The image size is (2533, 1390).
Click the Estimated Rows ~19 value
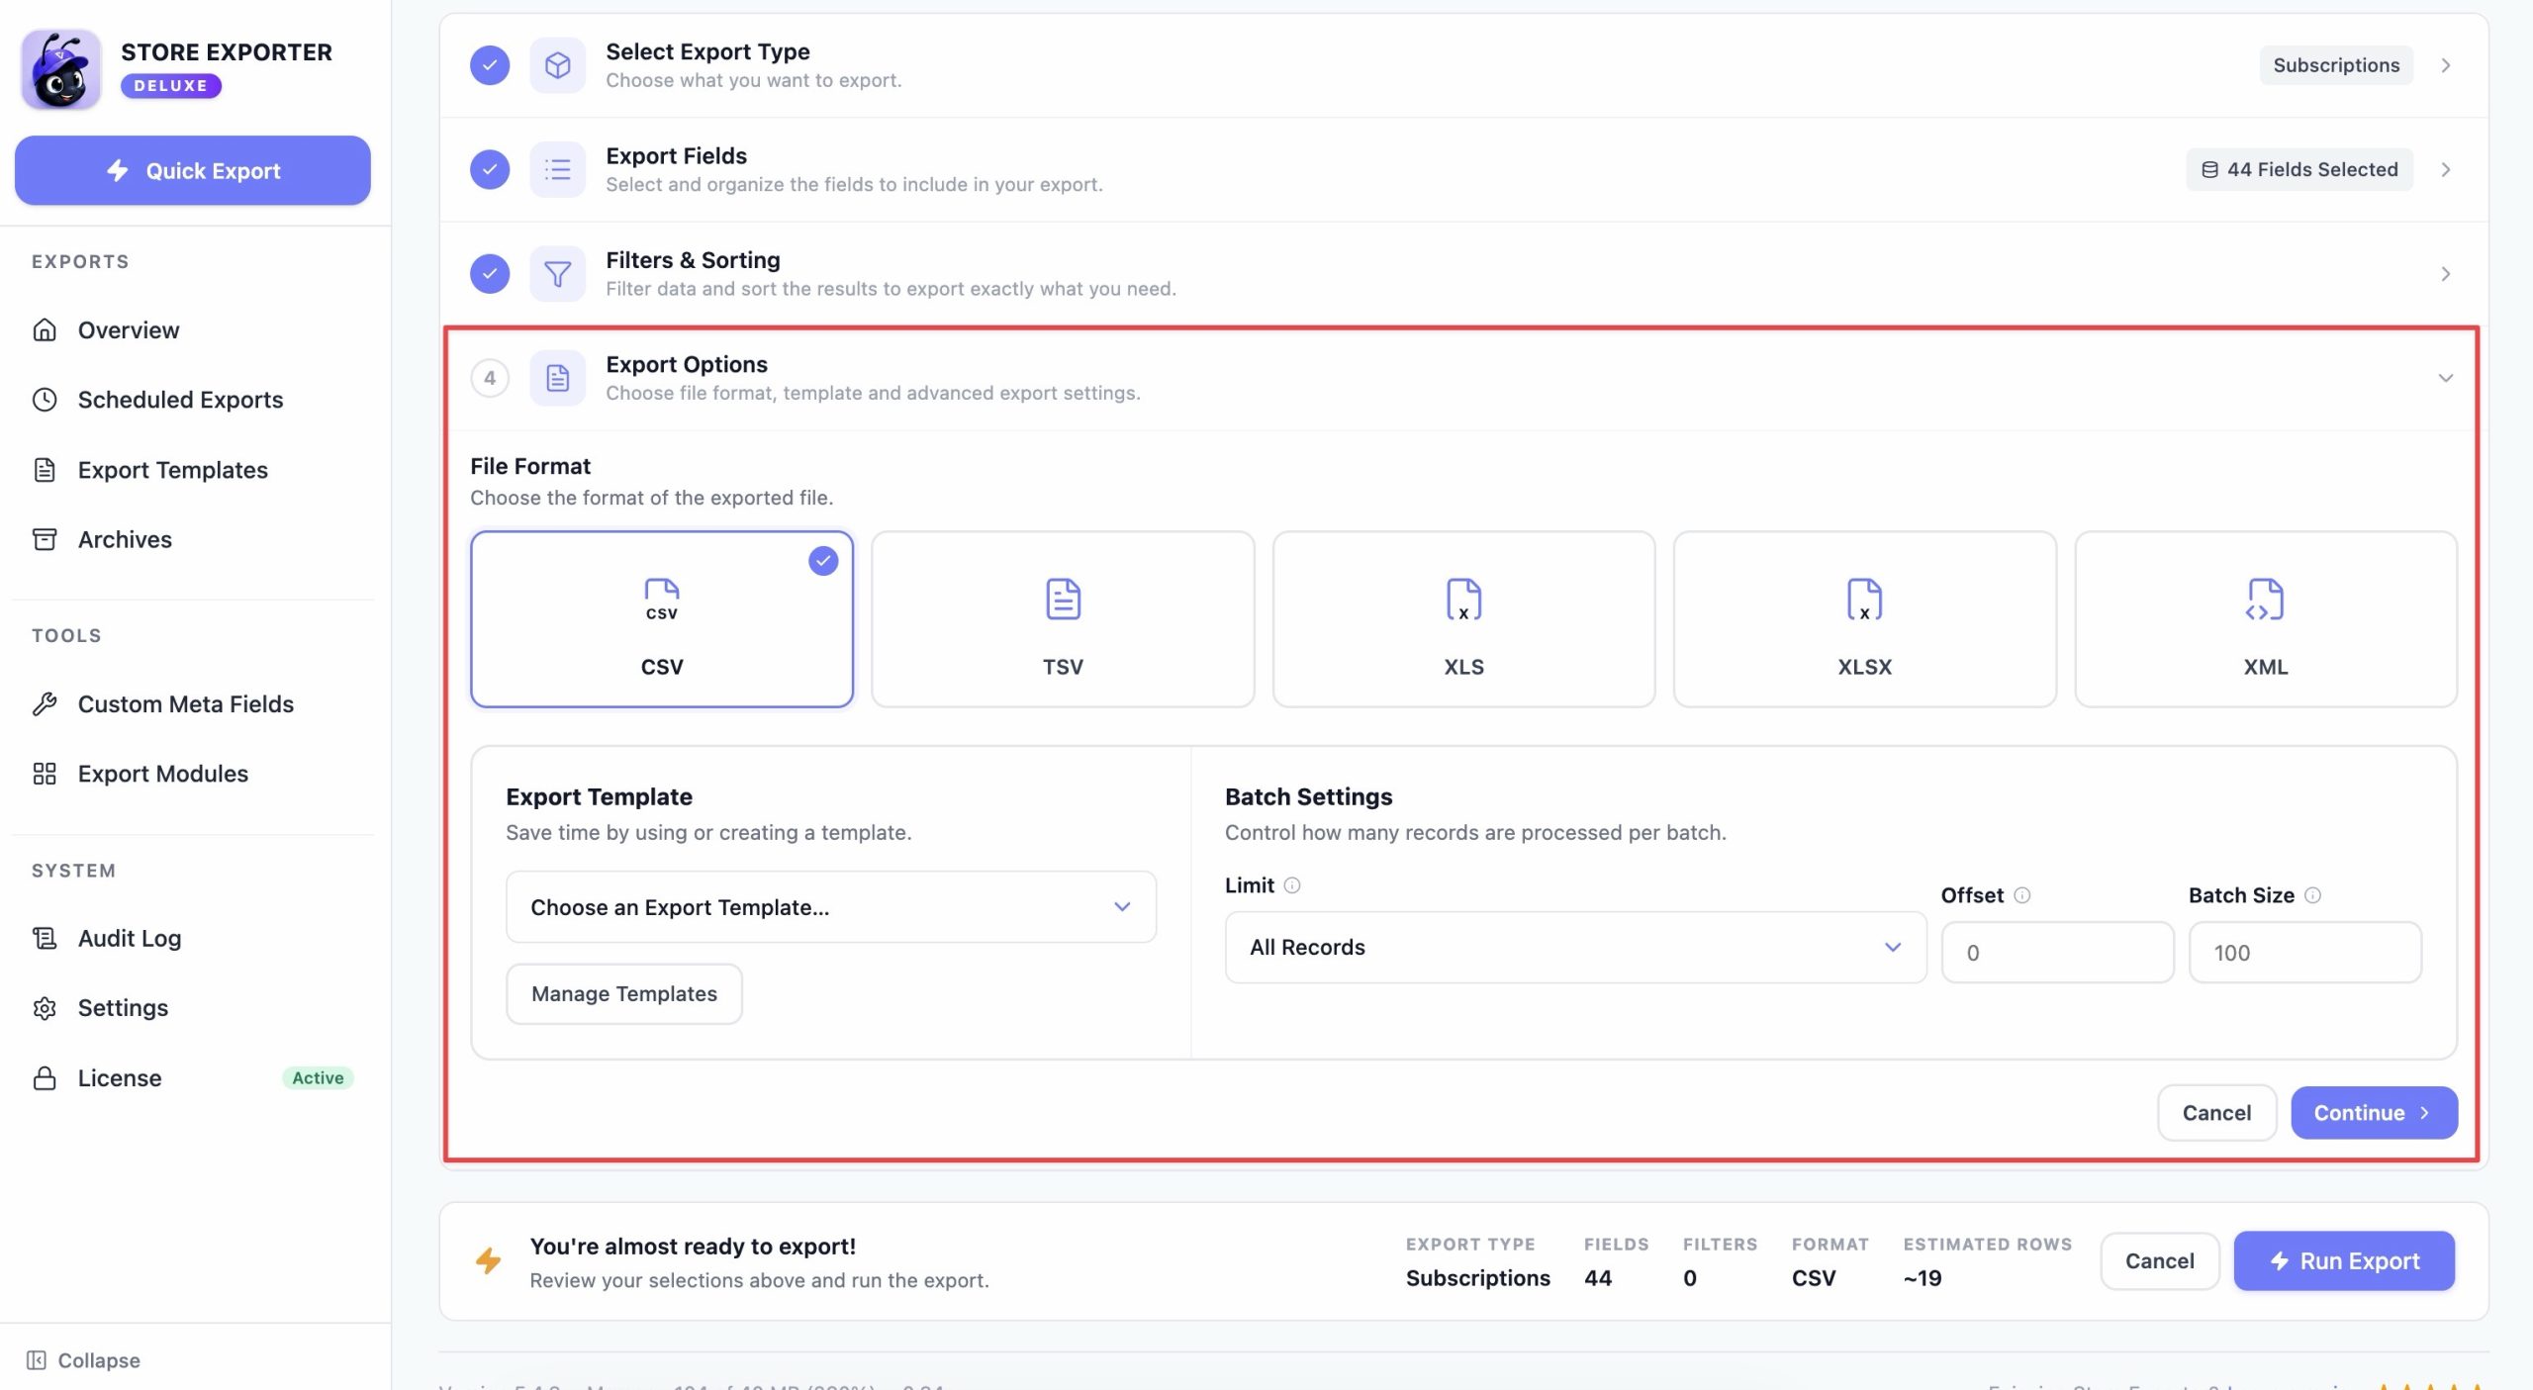point(1923,1278)
